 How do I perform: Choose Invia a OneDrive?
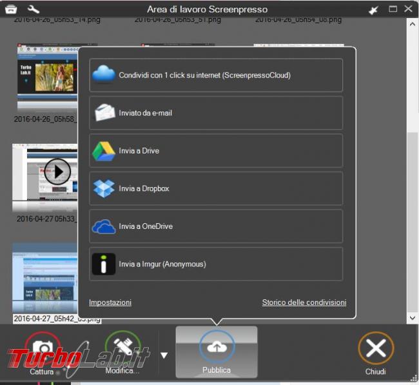(216, 226)
